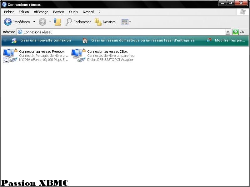The width and height of the screenshot is (250, 187).
Task: Click the Windows flag logo
Action: click(243, 12)
